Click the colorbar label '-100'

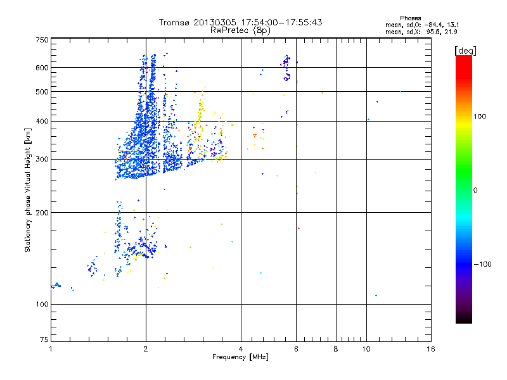(482, 264)
